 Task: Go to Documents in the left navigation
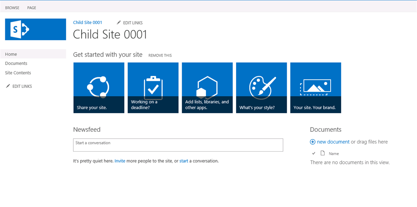pyautogui.click(x=16, y=63)
